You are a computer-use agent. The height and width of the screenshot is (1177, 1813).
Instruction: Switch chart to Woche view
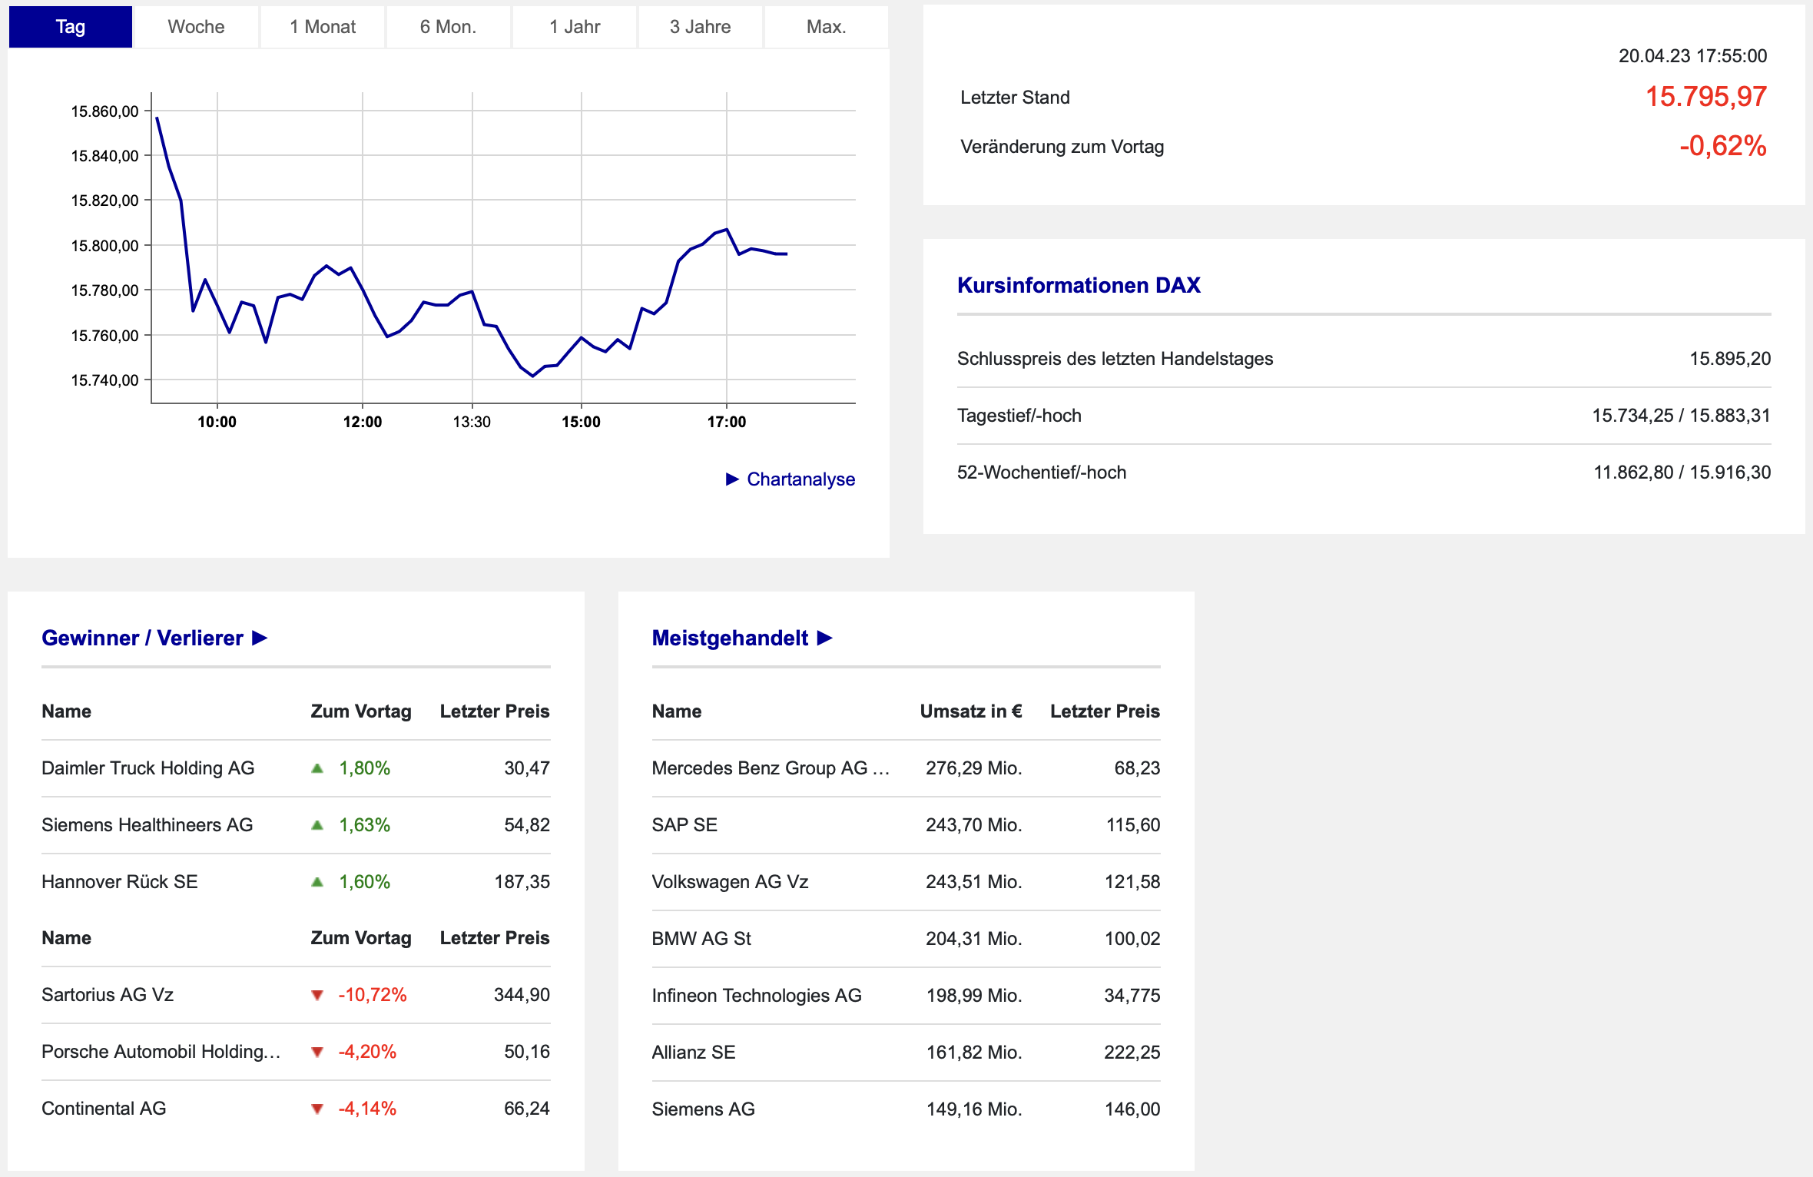[196, 27]
